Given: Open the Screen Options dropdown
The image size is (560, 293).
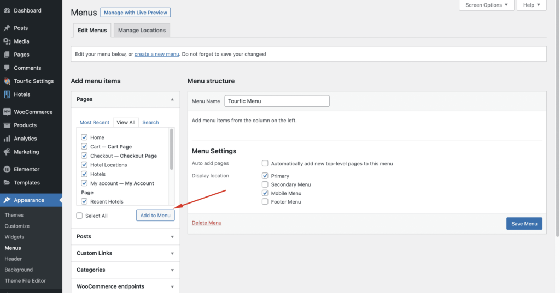Looking at the screenshot, I should pyautogui.click(x=486, y=5).
